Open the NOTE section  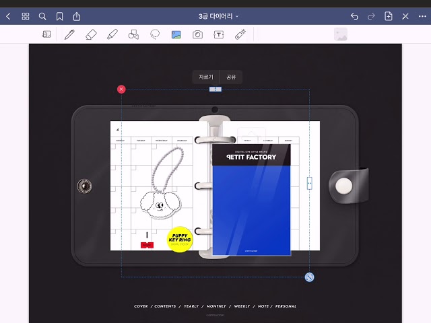[263, 306]
